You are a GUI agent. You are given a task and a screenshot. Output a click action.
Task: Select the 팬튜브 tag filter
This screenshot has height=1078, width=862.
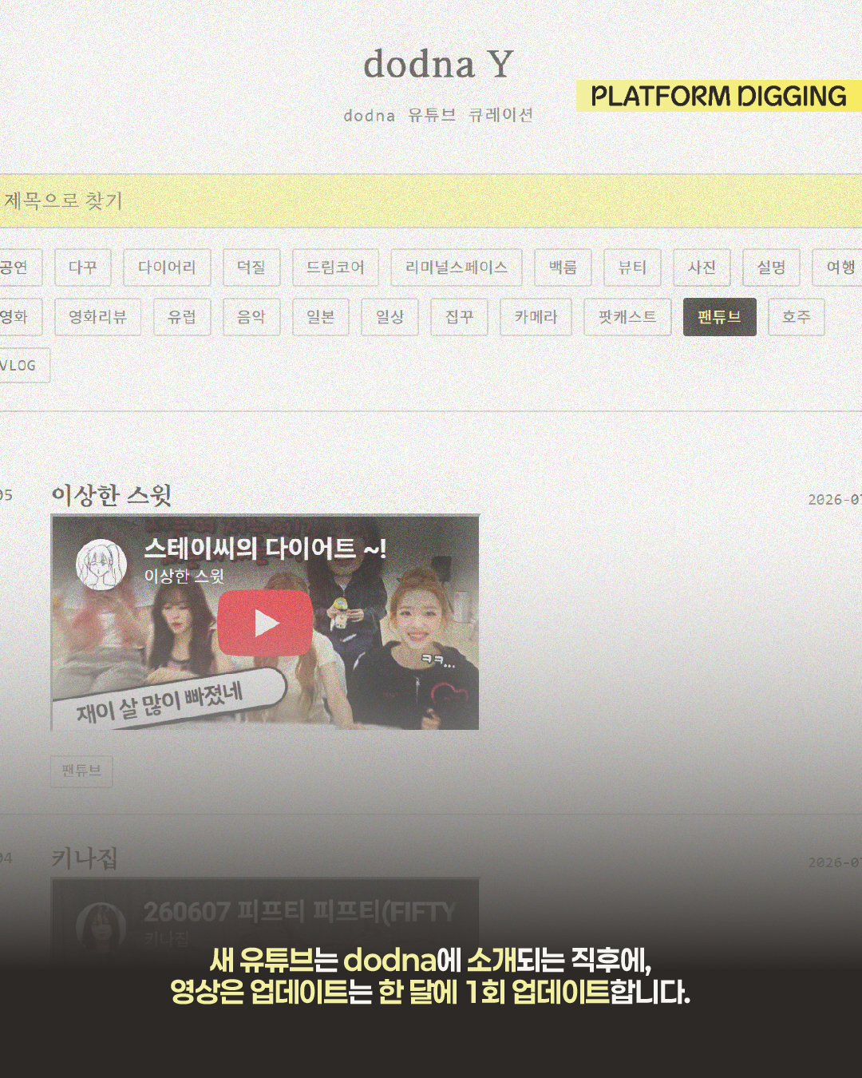point(719,317)
